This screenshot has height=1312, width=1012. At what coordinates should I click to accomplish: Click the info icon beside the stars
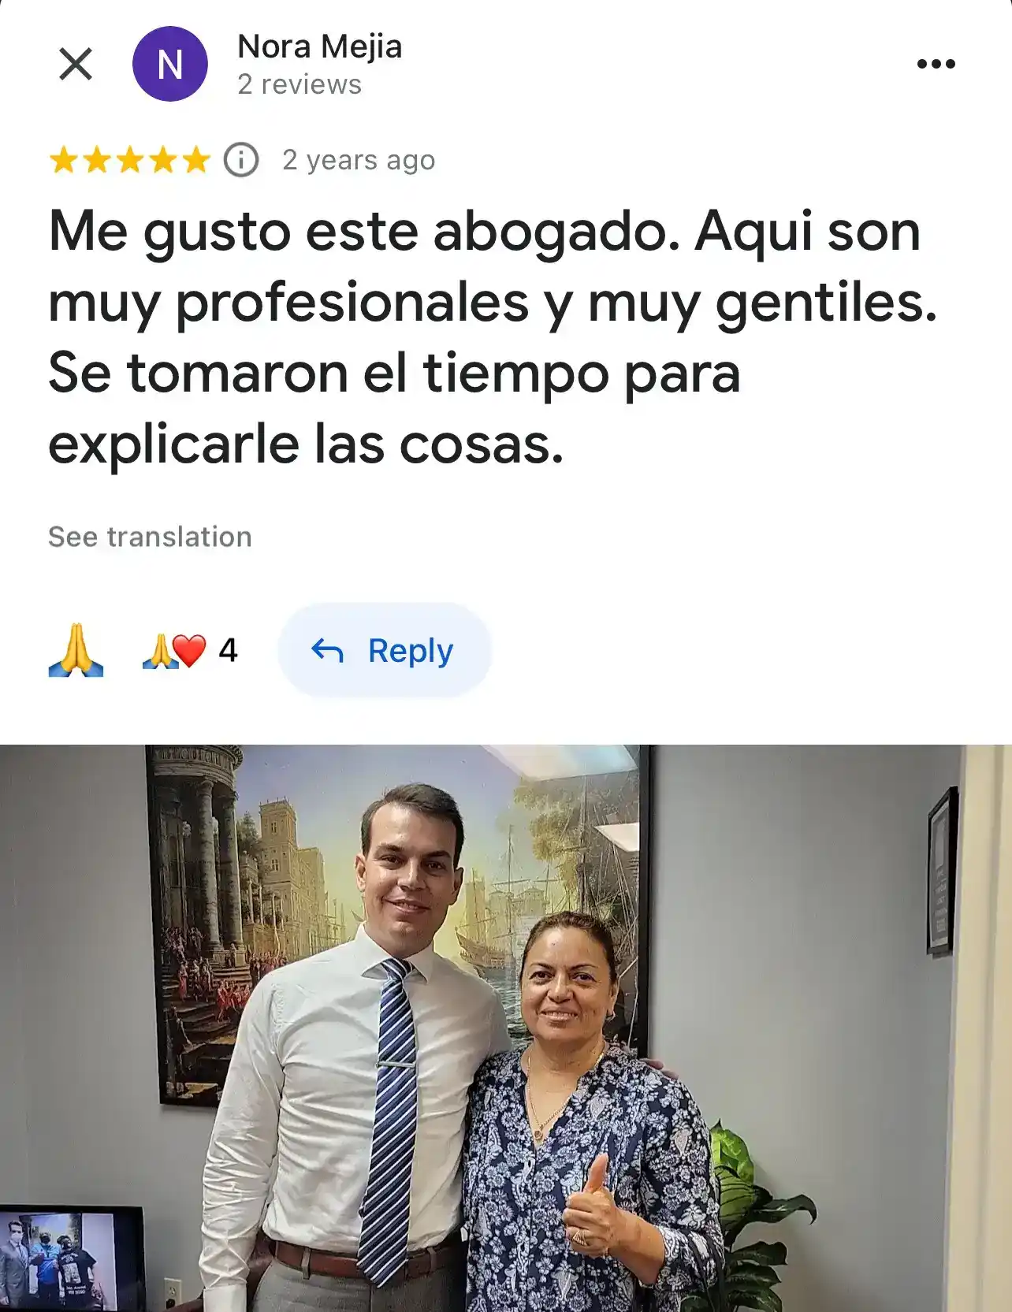tap(241, 160)
